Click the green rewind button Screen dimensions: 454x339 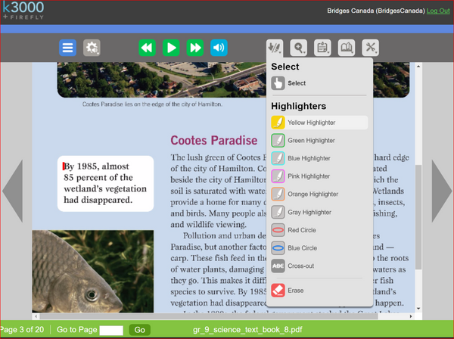coord(147,48)
